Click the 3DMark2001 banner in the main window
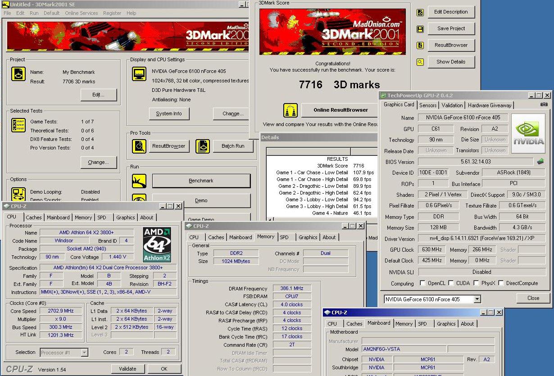This screenshot has width=554, height=376. click(127, 36)
